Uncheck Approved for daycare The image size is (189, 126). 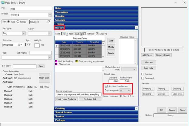(106, 86)
